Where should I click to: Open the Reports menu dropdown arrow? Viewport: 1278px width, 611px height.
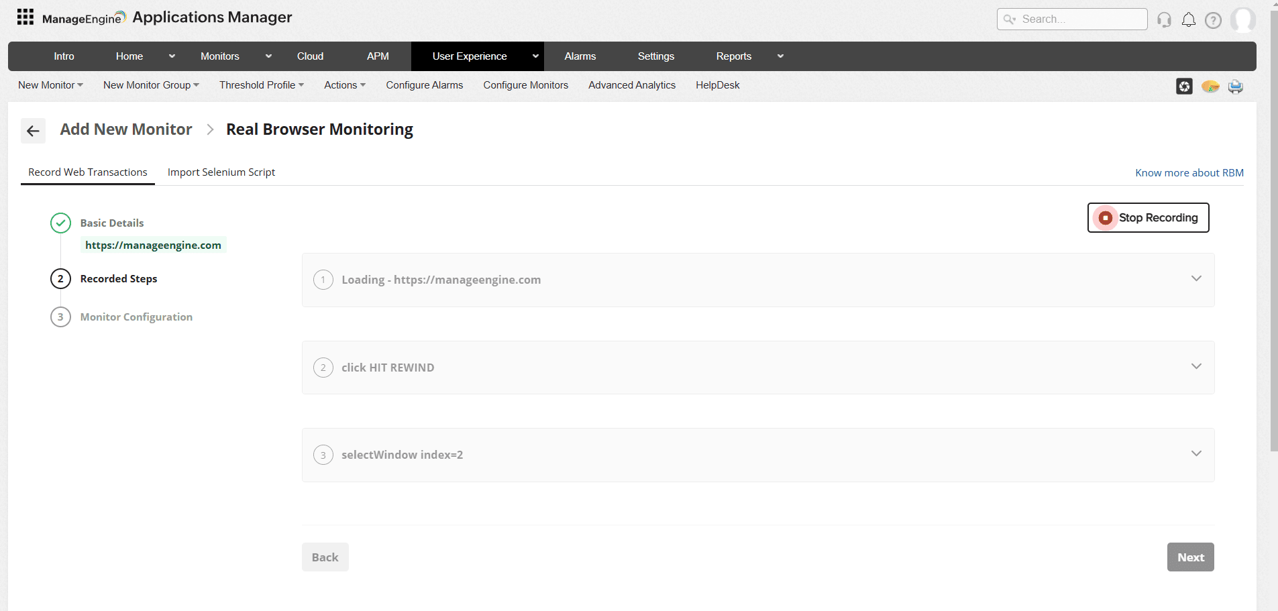[780, 56]
